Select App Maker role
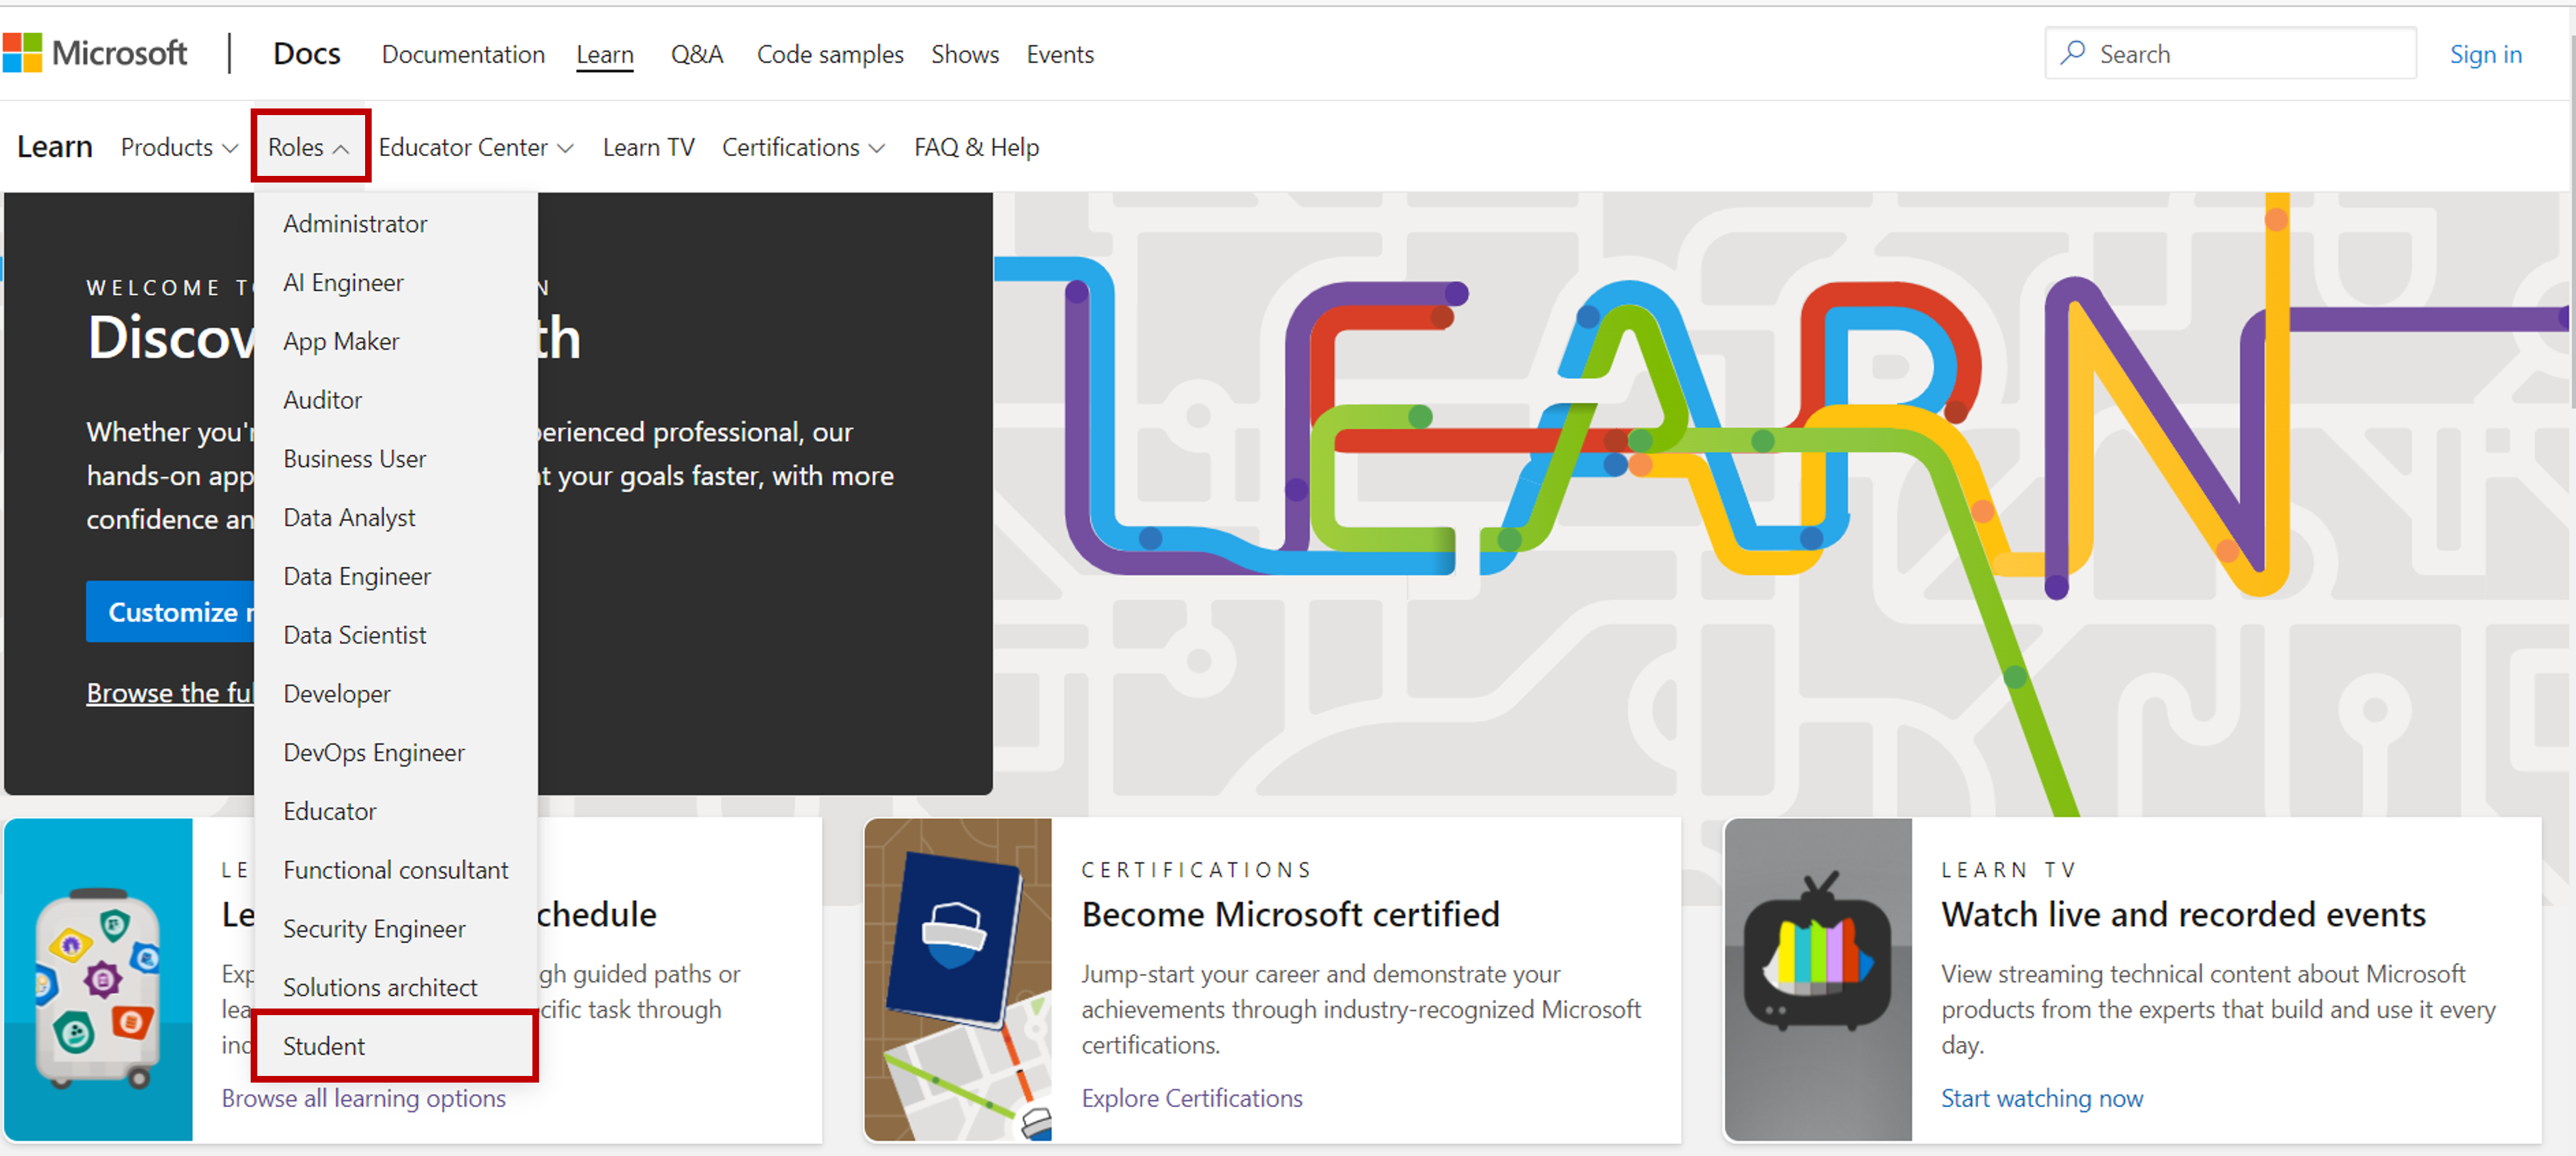Screen dimensions: 2576x1156 click(x=396, y=341)
